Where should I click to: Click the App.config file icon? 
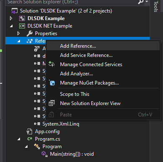tap(29, 131)
